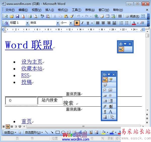151x142 pixels.
Task: Select the Format Painter brush
Action: [72, 16]
